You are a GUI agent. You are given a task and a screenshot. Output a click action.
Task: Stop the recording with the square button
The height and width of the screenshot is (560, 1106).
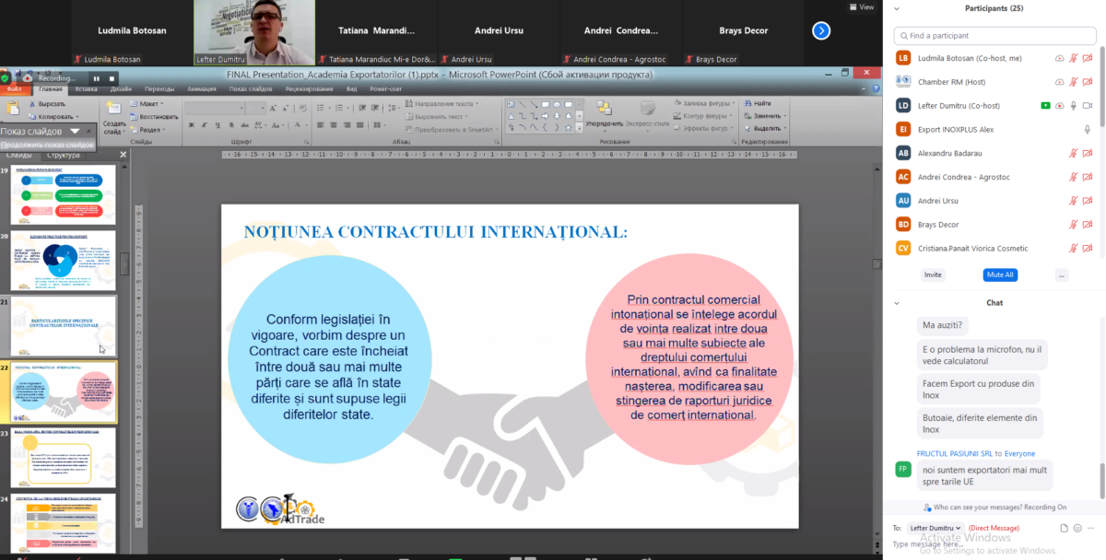pyautogui.click(x=112, y=78)
